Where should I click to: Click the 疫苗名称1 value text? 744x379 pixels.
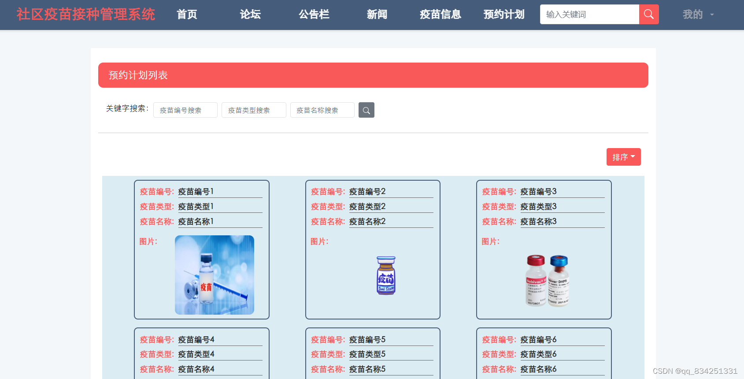pyautogui.click(x=196, y=222)
